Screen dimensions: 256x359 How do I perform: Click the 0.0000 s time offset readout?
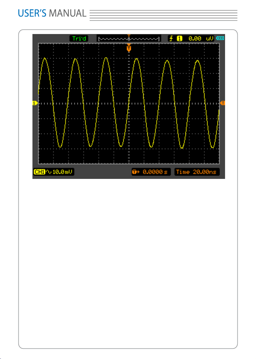[x=155, y=172]
